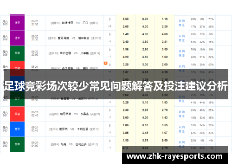Select the 2.05 handicap odds
This screenshot has width=232, height=168.
tap(126, 26)
